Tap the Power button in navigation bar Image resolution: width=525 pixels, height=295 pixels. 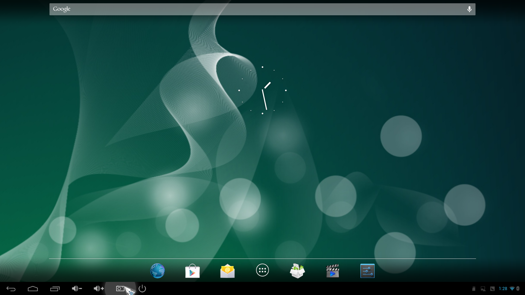click(142, 288)
